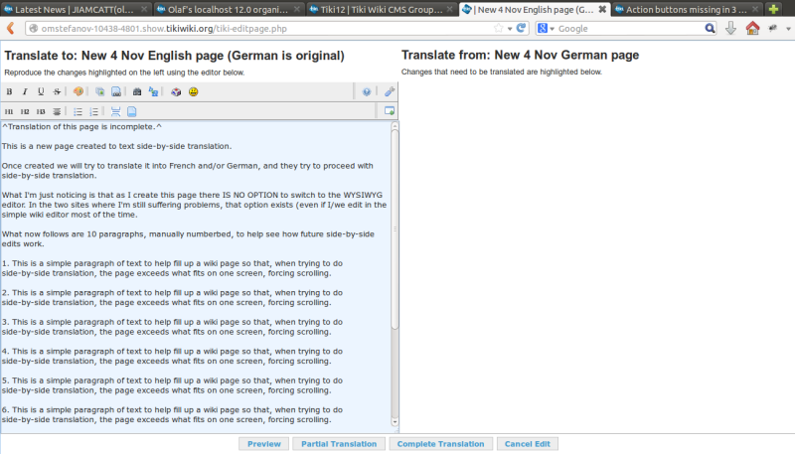Insert a Heading 3 with H3

(x=41, y=111)
